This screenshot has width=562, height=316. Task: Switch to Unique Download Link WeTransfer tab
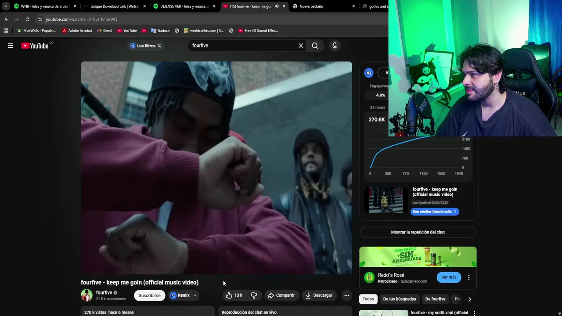coord(114,6)
